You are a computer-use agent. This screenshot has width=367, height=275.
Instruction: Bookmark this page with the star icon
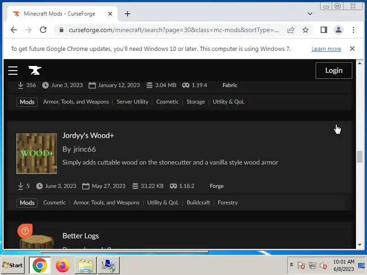[x=306, y=30]
